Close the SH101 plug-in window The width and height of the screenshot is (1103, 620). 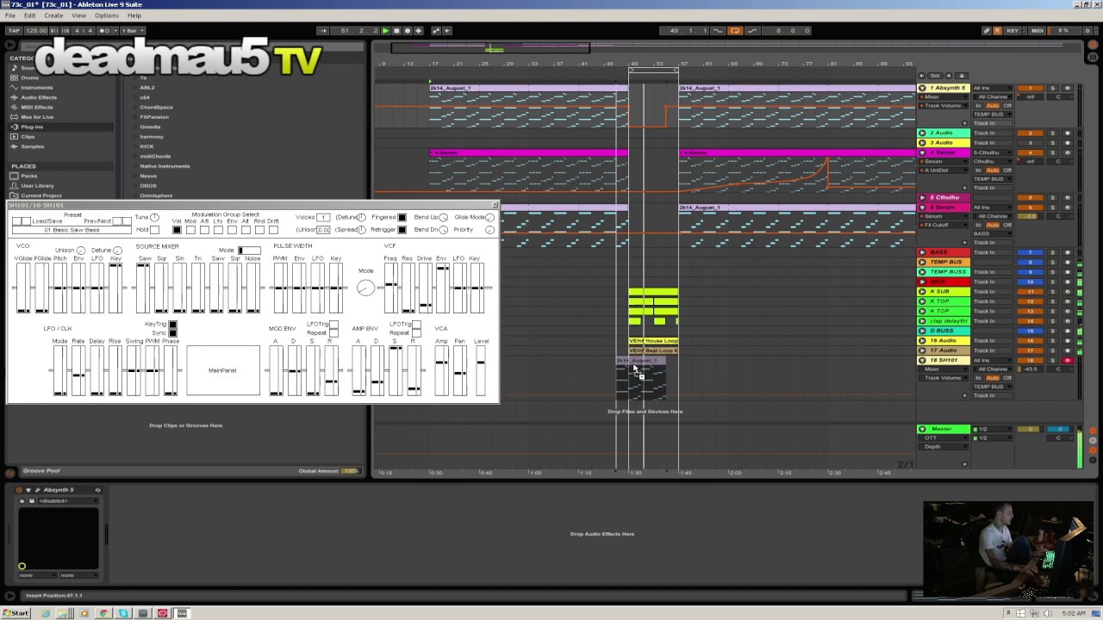[x=495, y=205]
